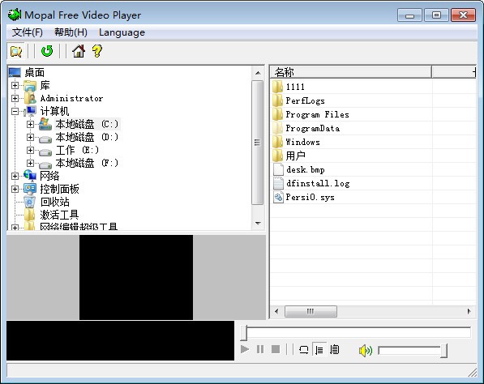Click the folder browse toolbar icon
This screenshot has width=484, height=384.
pos(16,51)
